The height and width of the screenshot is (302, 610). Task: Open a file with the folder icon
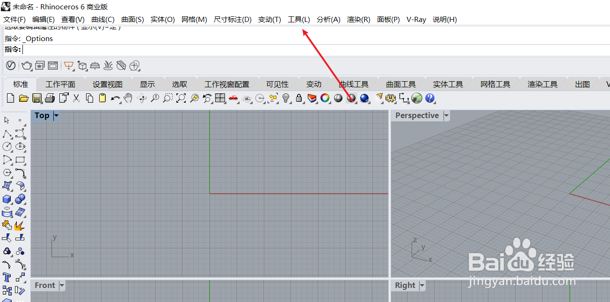click(23, 98)
